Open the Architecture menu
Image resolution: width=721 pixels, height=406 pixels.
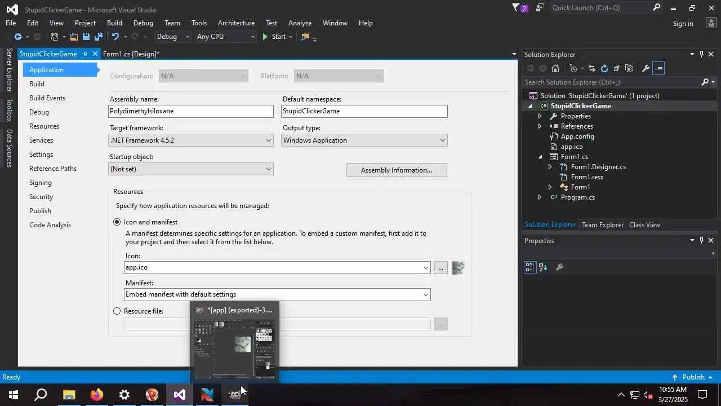tap(236, 23)
